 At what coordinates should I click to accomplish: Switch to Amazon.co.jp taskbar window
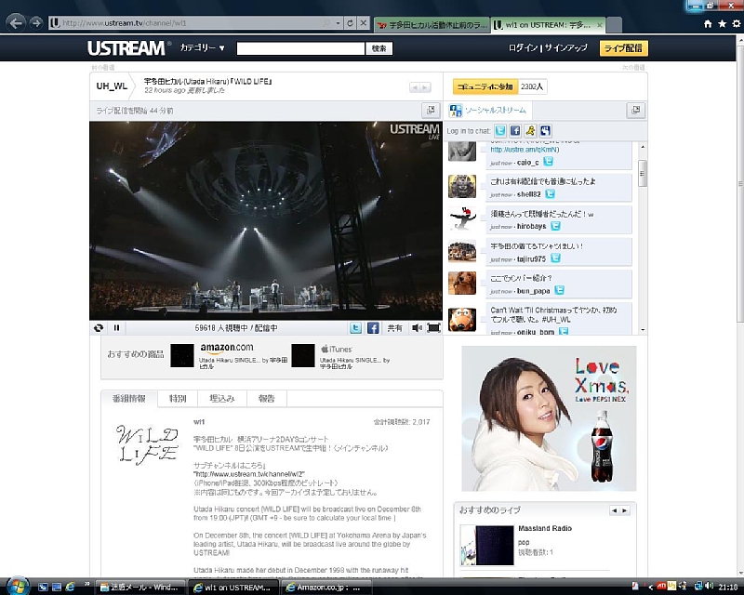[x=325, y=587]
